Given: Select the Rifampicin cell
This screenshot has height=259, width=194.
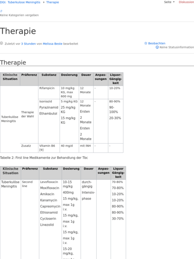Looking at the screenshot, I should tap(49, 93).
